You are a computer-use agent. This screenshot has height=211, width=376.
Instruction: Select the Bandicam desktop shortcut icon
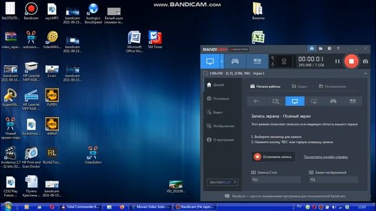(x=31, y=11)
